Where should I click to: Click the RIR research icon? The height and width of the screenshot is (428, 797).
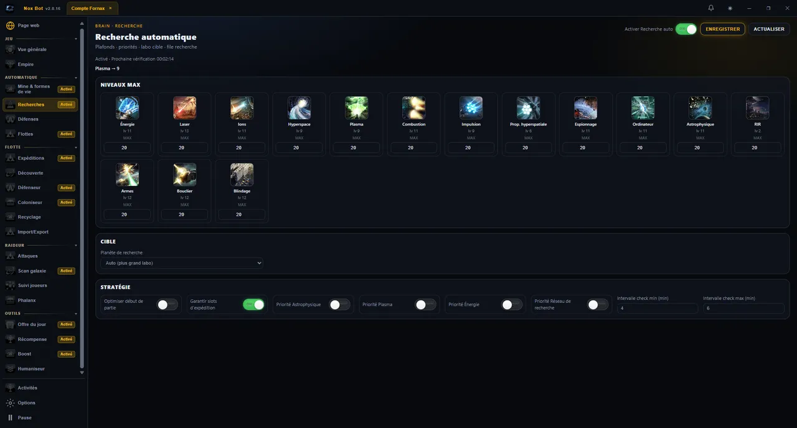(x=757, y=108)
